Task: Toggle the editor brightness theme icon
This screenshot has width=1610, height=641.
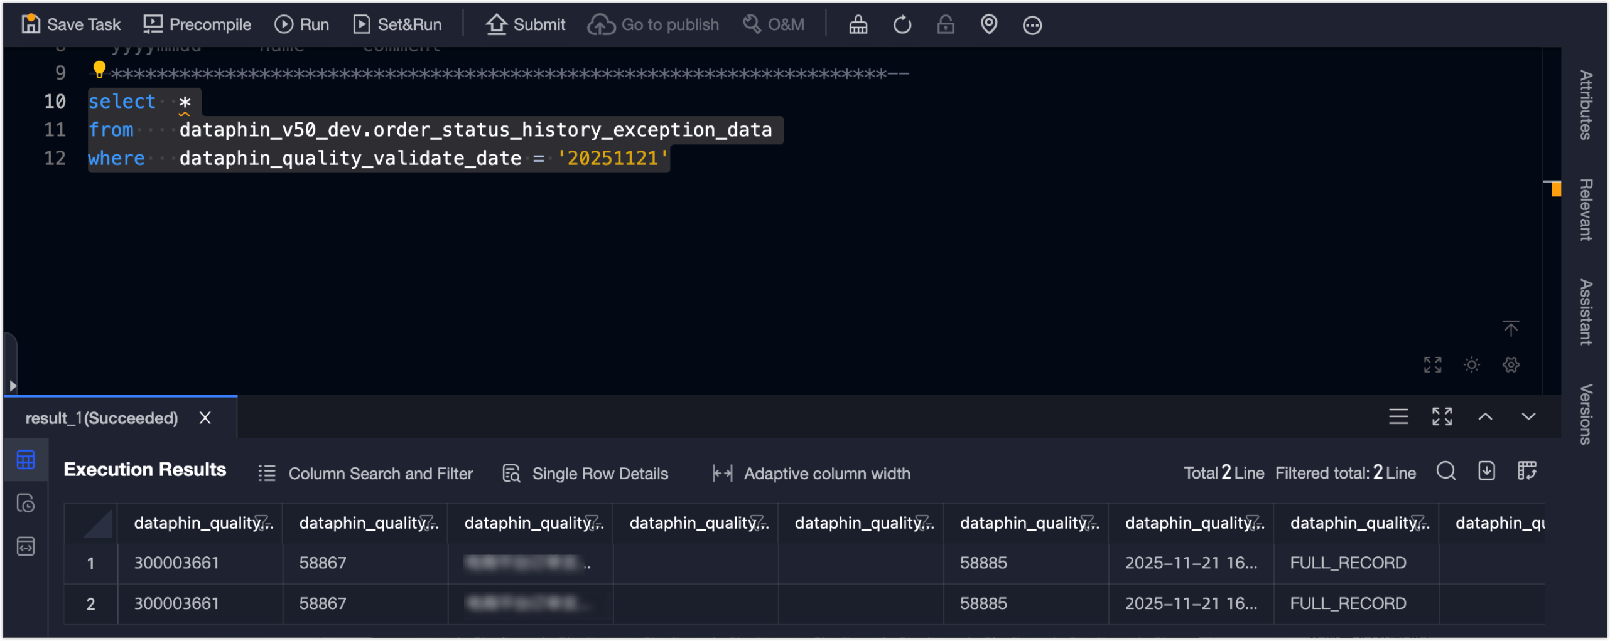Action: (x=1472, y=364)
